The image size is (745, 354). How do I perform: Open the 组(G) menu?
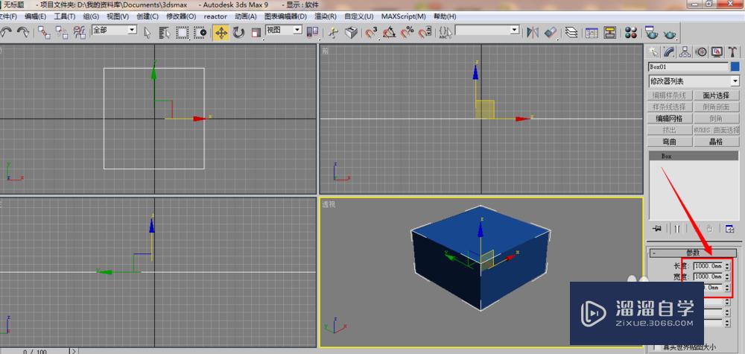pyautogui.click(x=91, y=16)
